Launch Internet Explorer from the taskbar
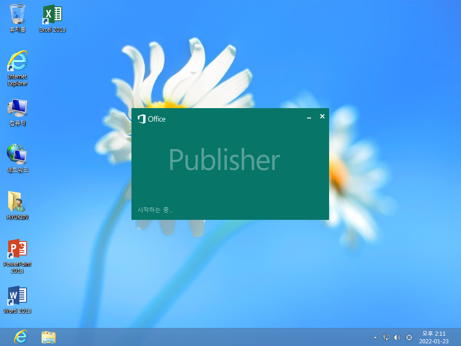Screen dimensions: 461x346 click(21, 337)
